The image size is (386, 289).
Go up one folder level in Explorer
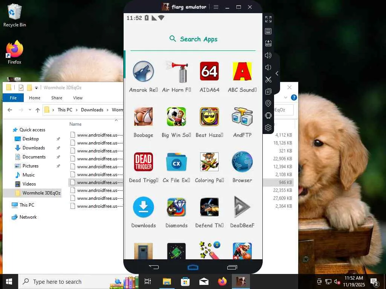coord(38,110)
